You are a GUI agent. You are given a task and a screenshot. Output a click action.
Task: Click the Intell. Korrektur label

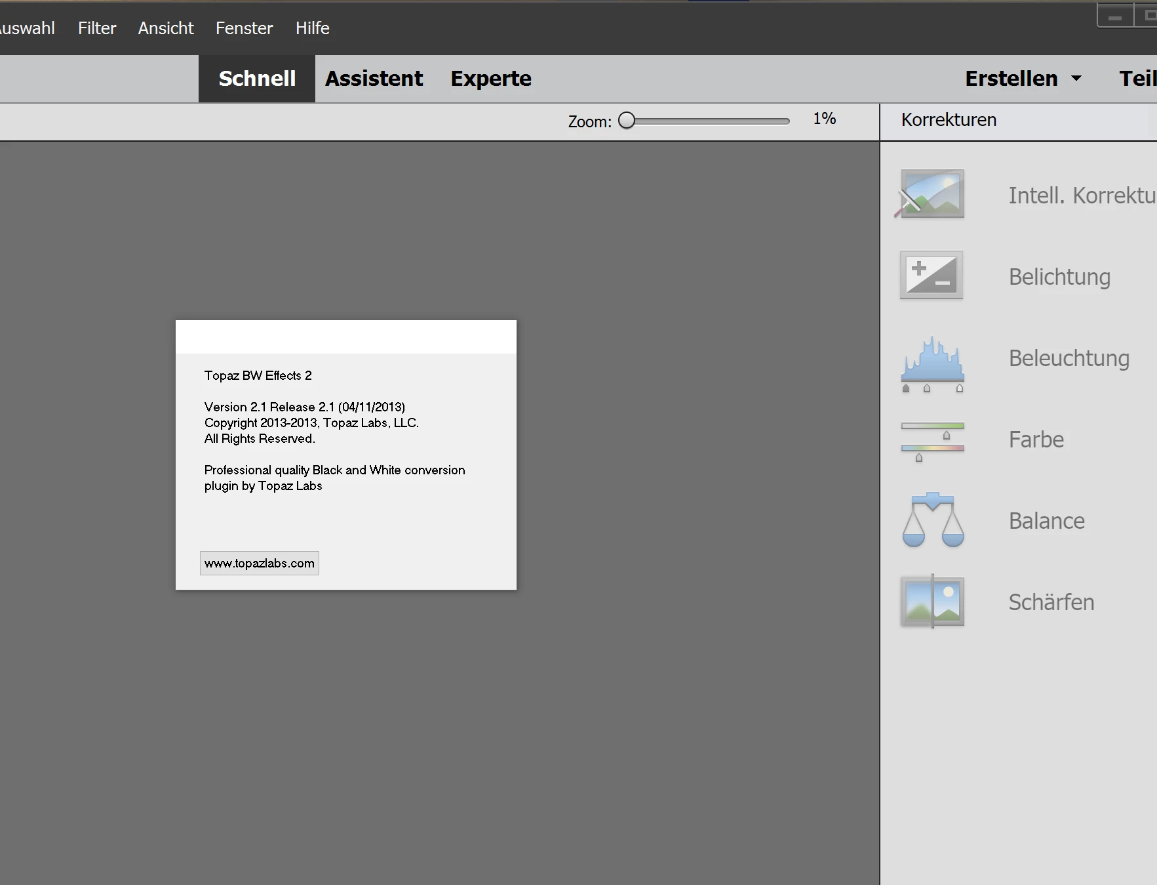tap(1082, 196)
